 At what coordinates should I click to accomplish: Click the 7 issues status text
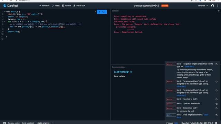coord(170,123)
